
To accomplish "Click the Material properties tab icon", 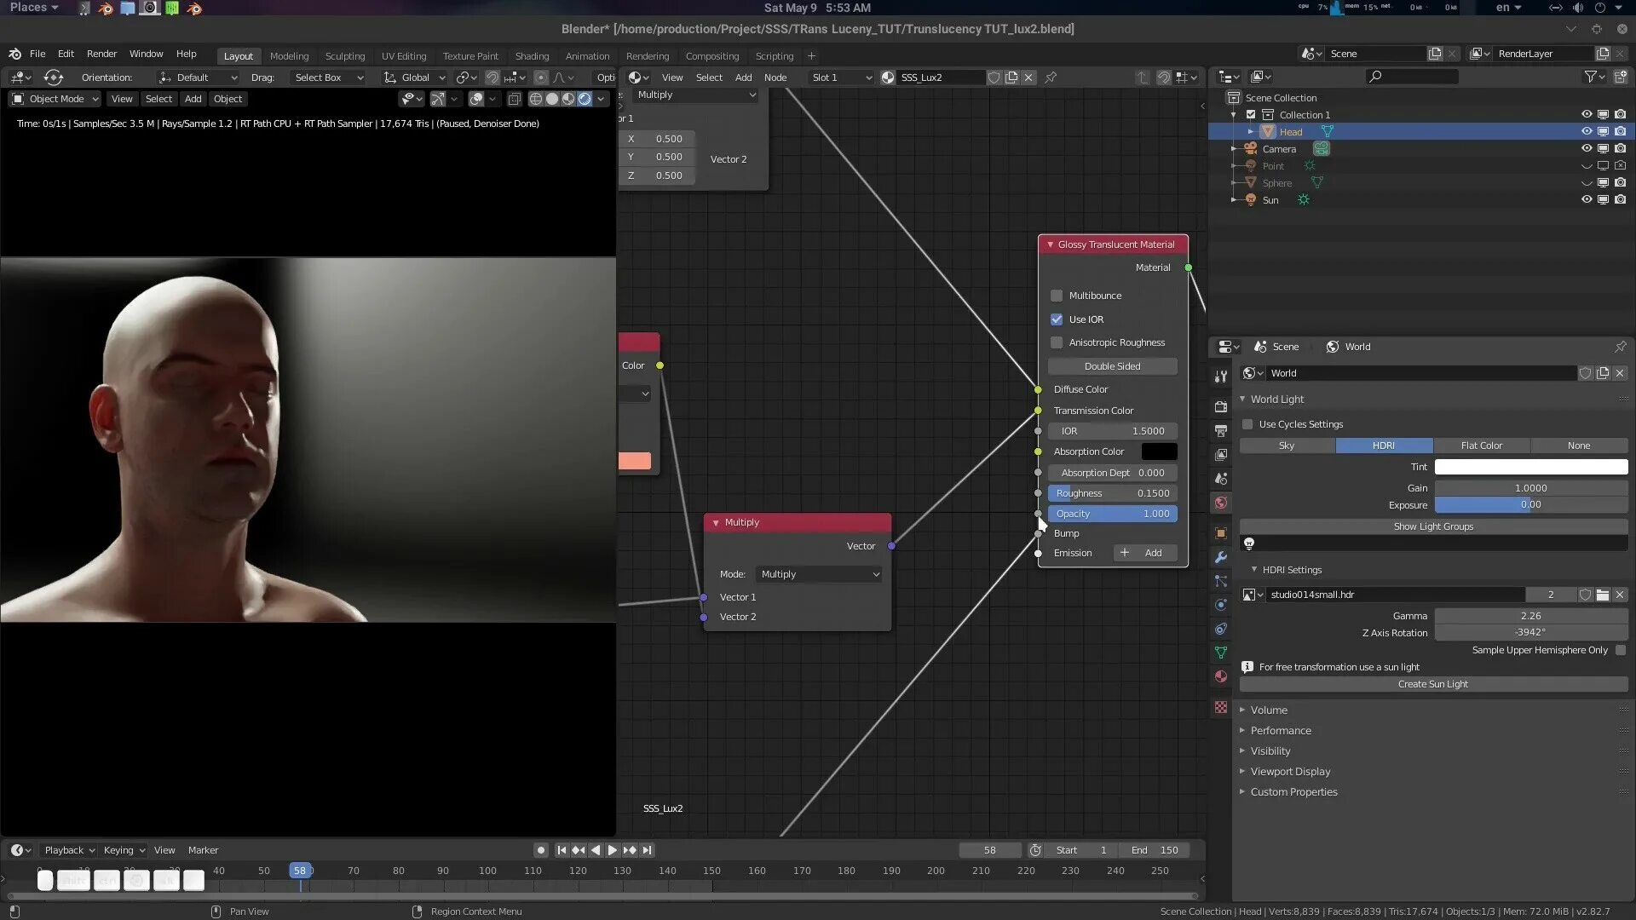I will (x=1221, y=676).
